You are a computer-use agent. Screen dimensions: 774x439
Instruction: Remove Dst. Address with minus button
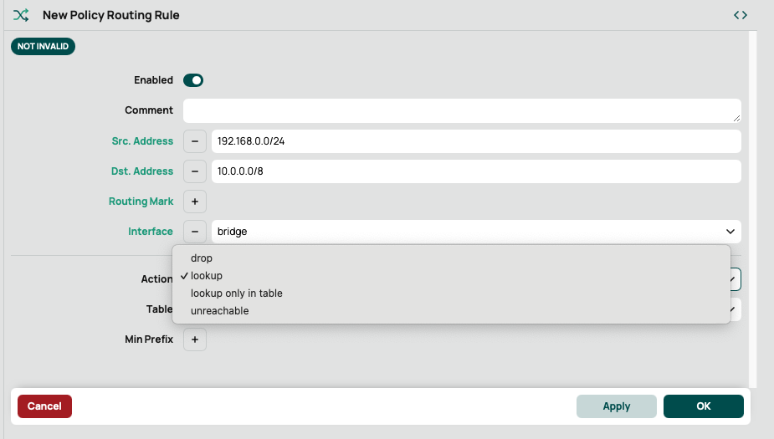(195, 171)
